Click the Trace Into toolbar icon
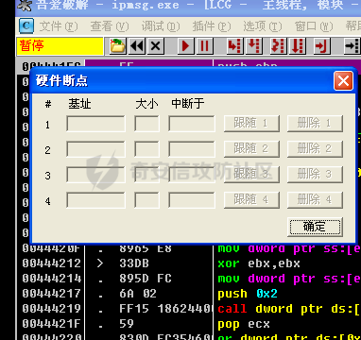Viewport: 361px width, 340px height. 279,46
